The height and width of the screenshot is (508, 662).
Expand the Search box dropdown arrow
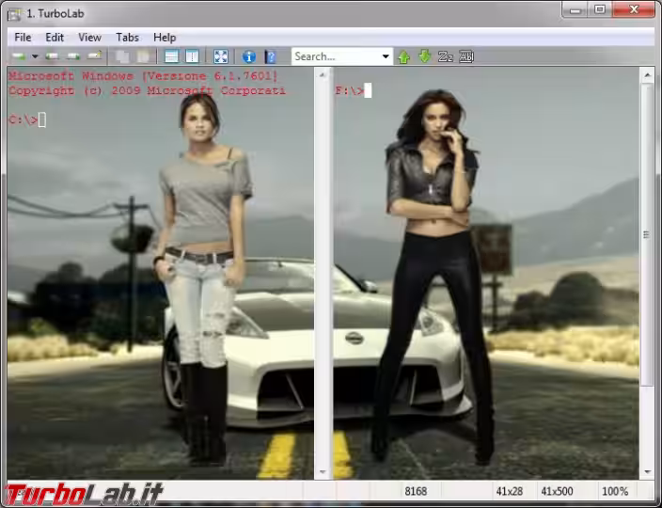pos(386,56)
